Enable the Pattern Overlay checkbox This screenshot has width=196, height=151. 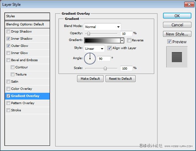click(x=8, y=103)
